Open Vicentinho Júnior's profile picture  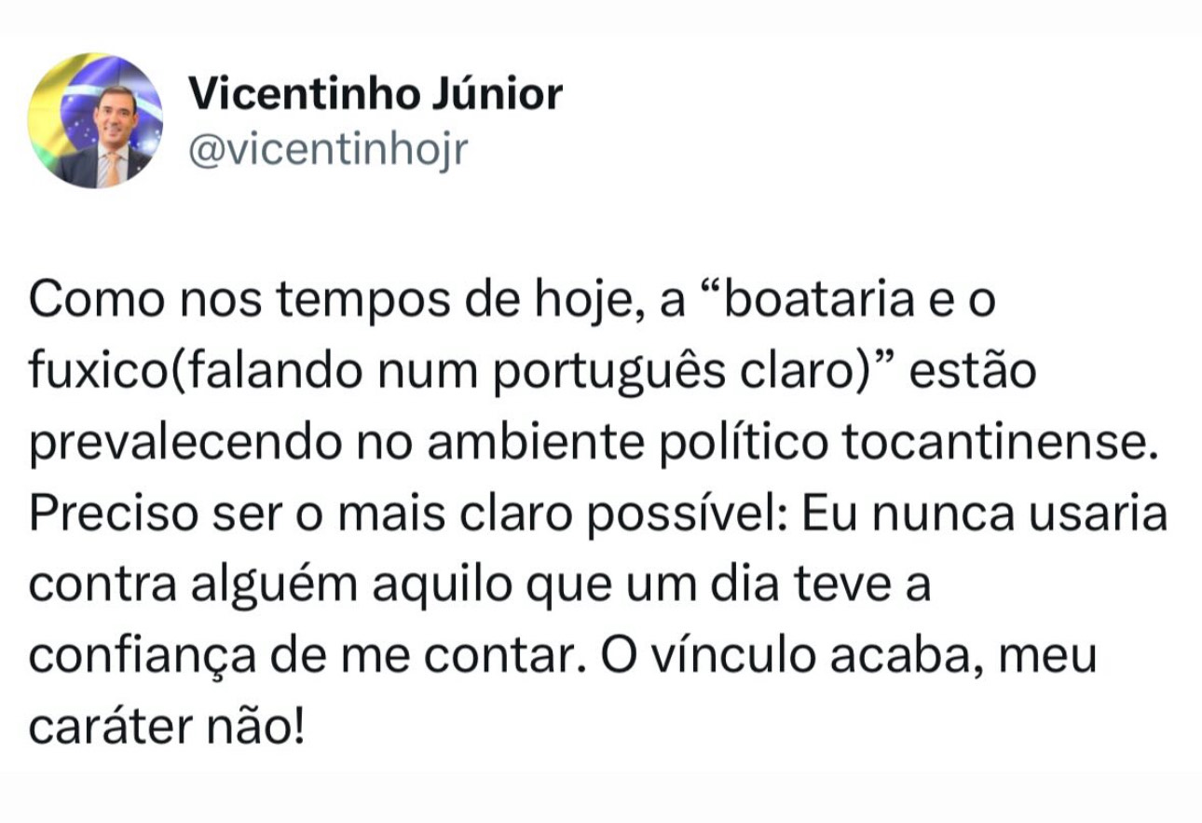pos(96,121)
